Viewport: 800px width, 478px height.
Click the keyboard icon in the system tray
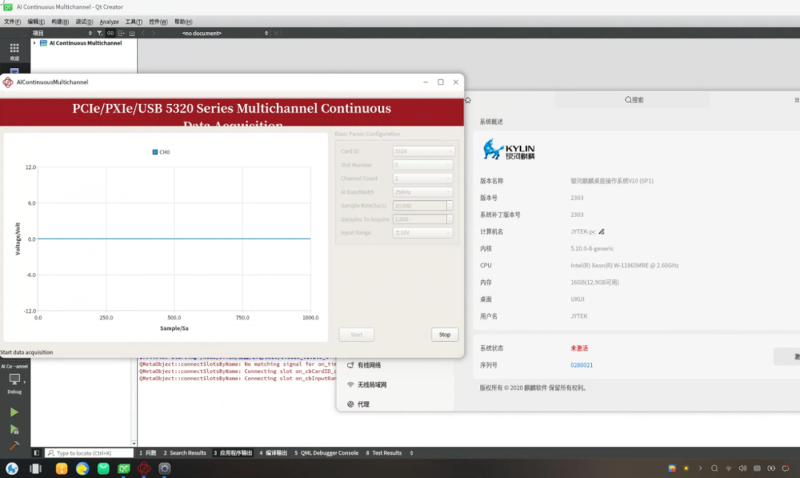757,468
